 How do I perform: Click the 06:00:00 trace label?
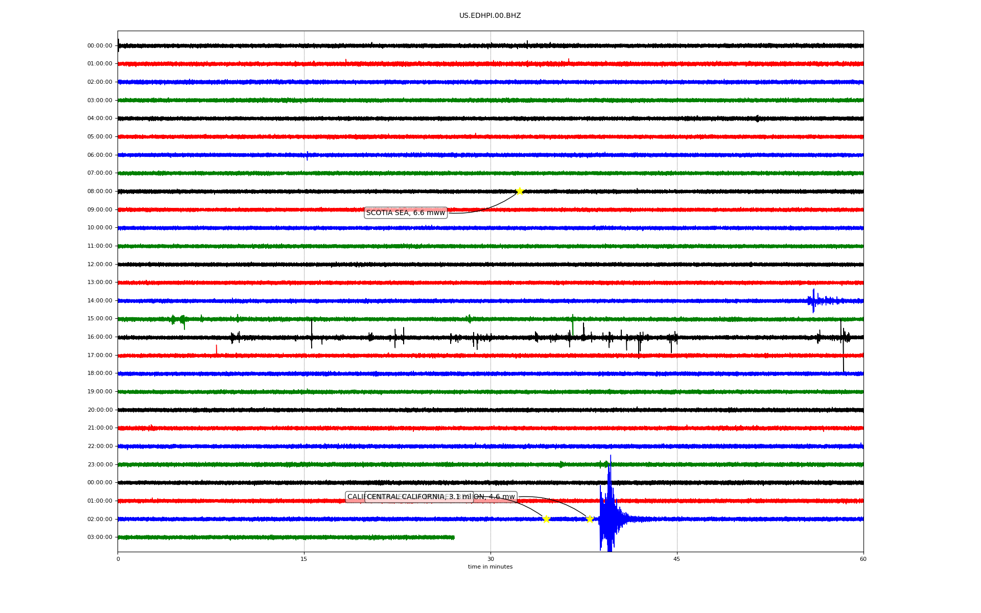point(100,155)
